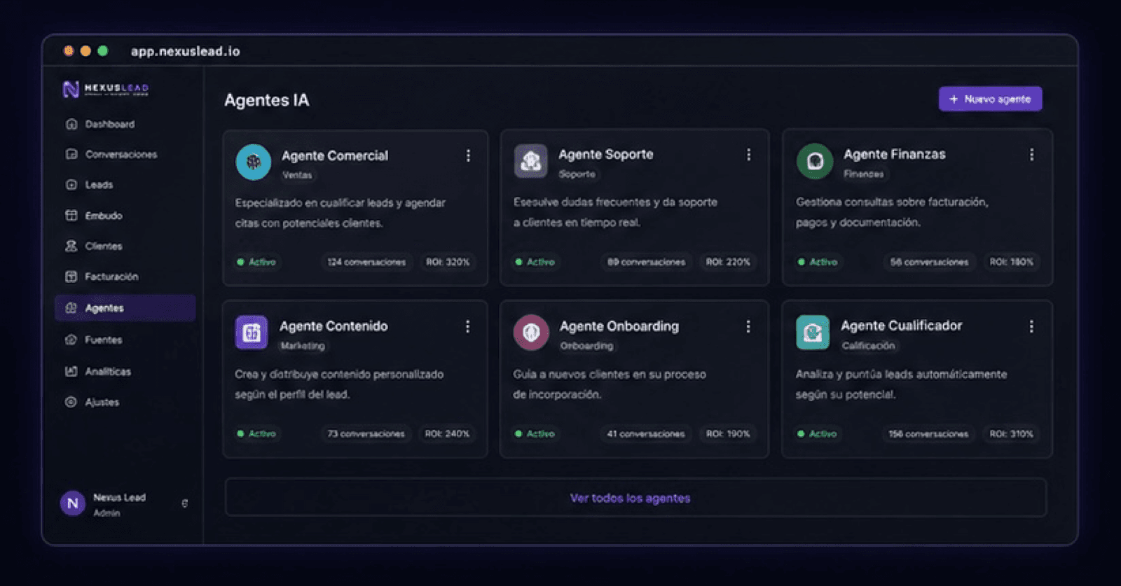
Task: Click the Activo status on Agente Comercial
Action: click(x=256, y=262)
